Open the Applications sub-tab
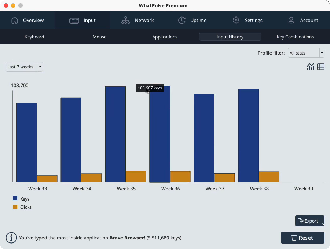Screen dimensions: 330x249 [x=165, y=37]
